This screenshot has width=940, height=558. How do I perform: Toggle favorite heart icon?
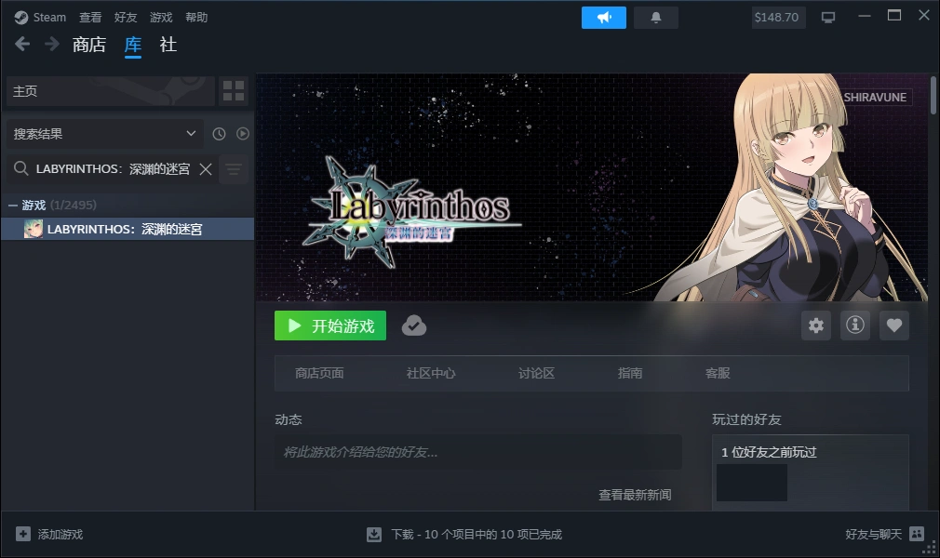pyautogui.click(x=894, y=325)
